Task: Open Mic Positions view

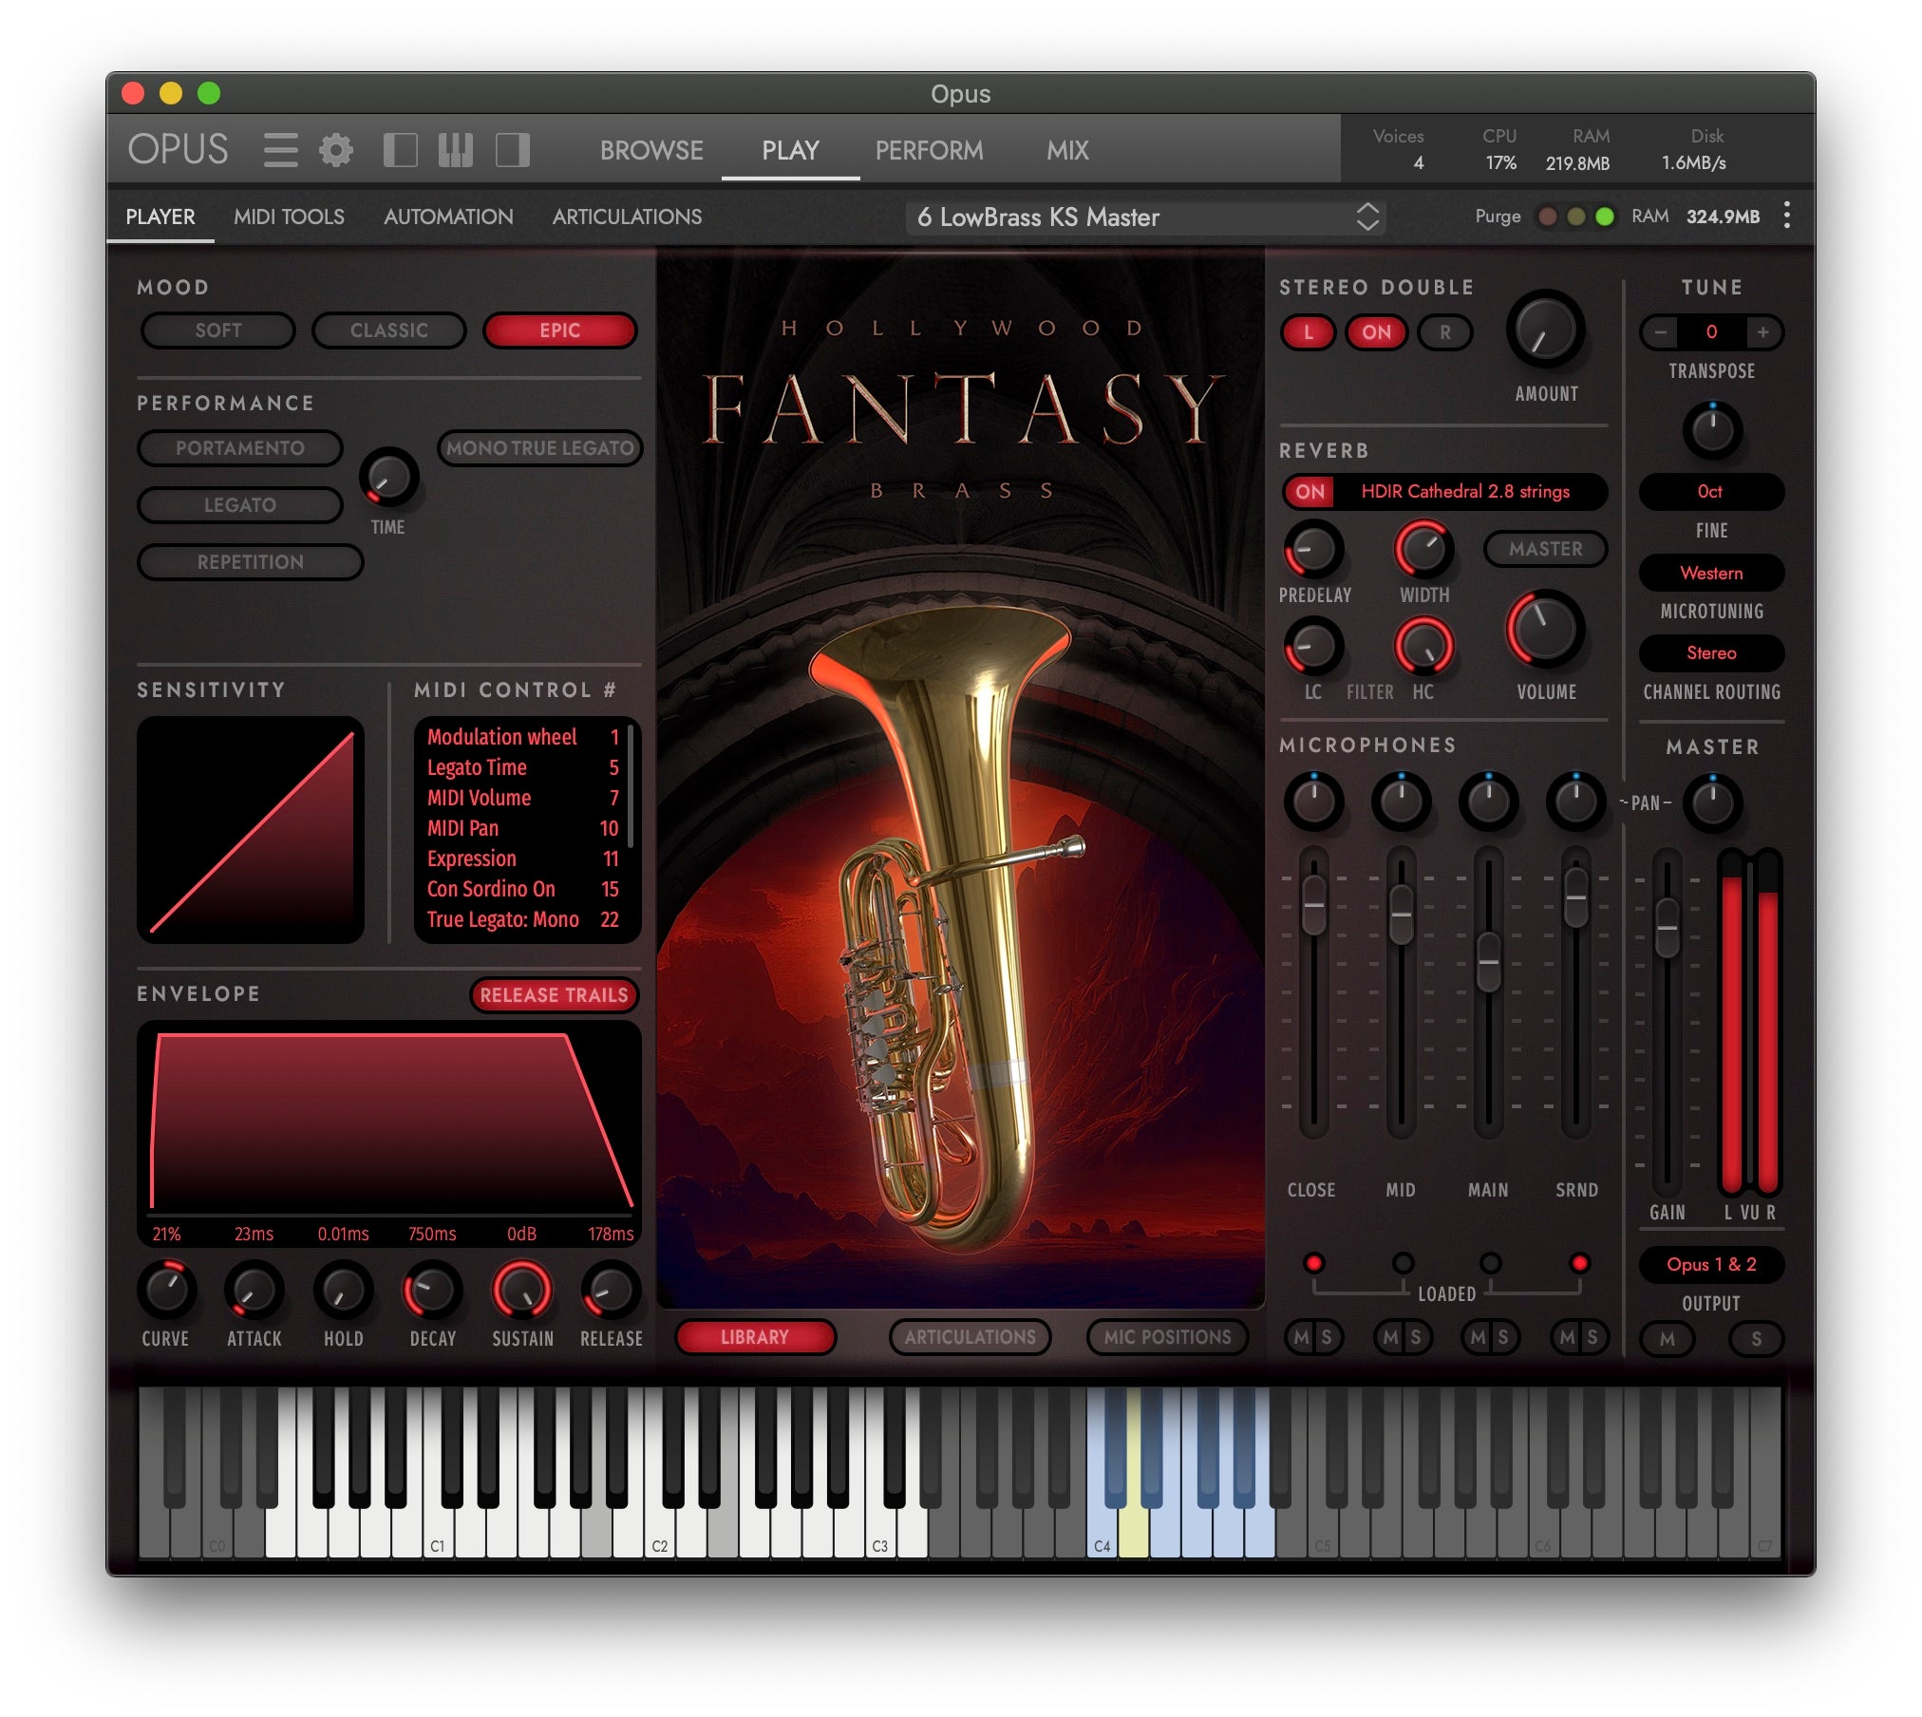Action: click(x=1167, y=1337)
